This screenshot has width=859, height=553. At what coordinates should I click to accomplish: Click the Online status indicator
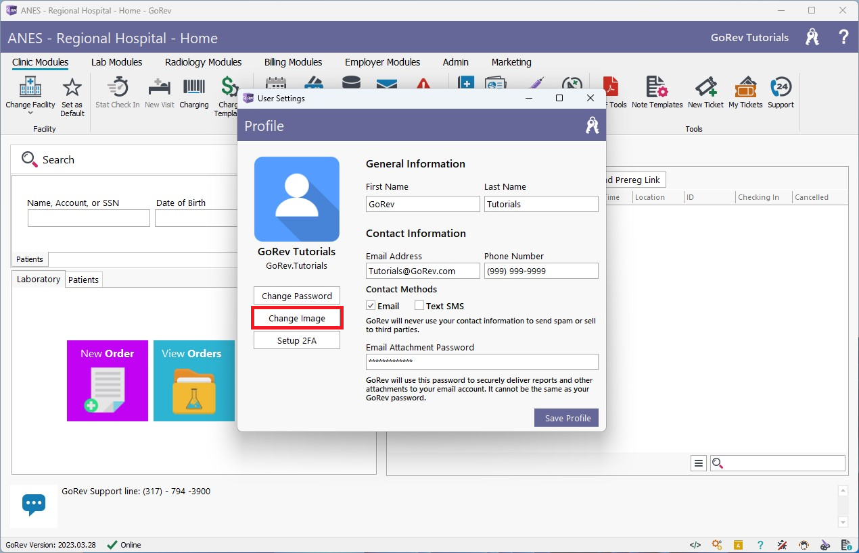(124, 545)
